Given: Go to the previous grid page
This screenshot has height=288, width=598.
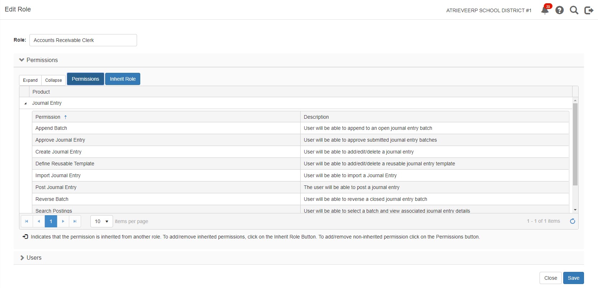Looking at the screenshot, I should pos(39,221).
